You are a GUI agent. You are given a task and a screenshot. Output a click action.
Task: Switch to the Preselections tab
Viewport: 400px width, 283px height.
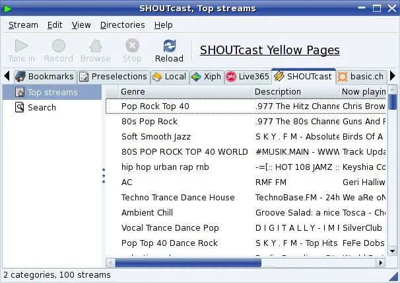click(114, 77)
